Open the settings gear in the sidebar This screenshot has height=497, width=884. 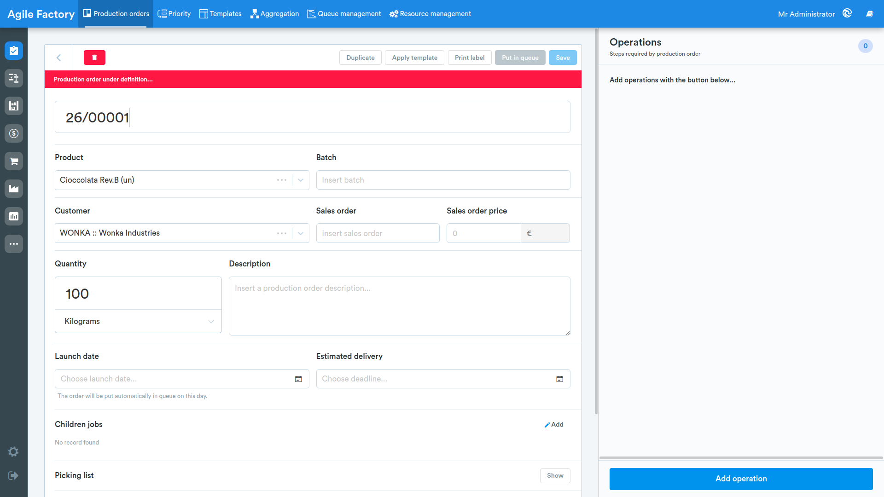tap(13, 452)
